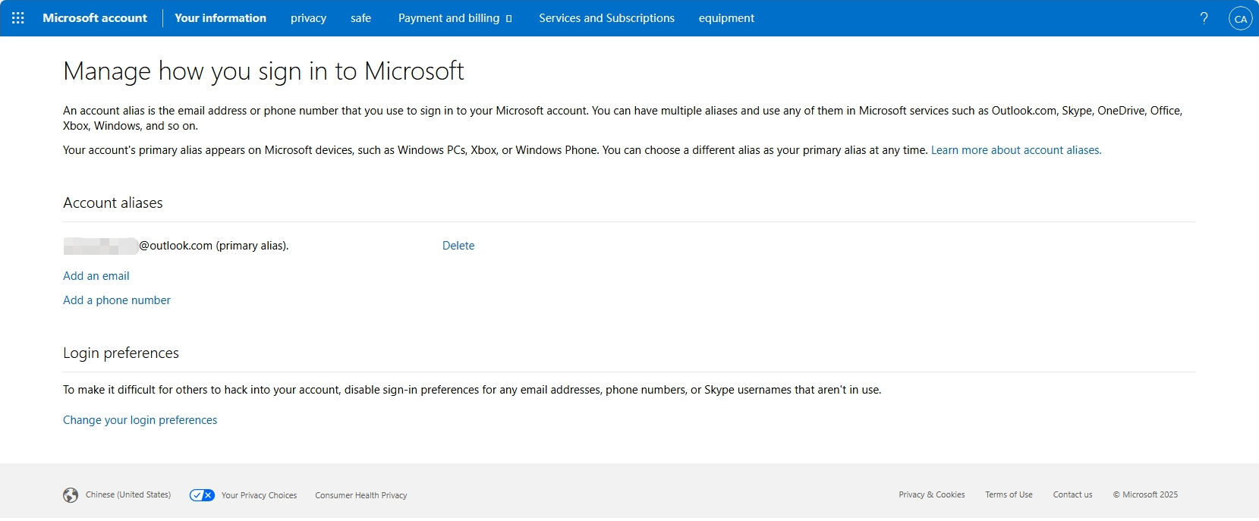Switch to the safe tab

[360, 18]
